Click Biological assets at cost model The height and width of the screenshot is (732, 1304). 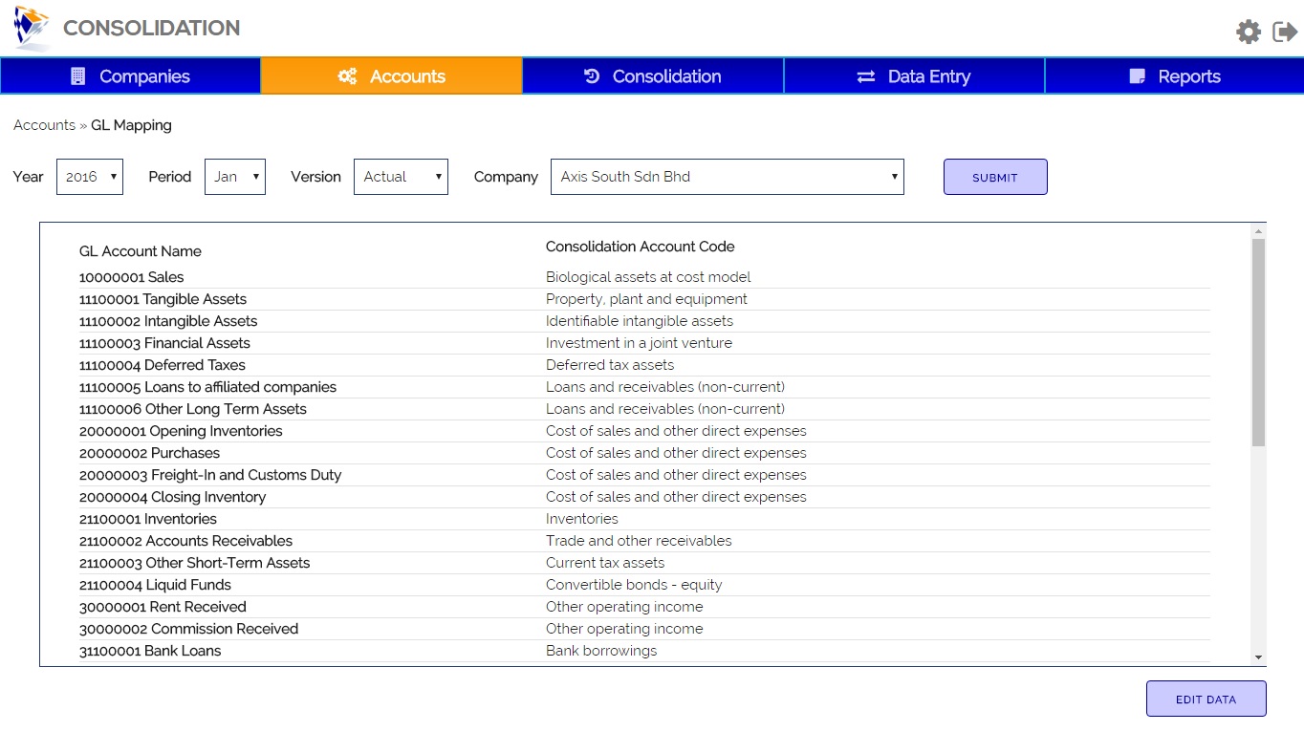(x=648, y=277)
